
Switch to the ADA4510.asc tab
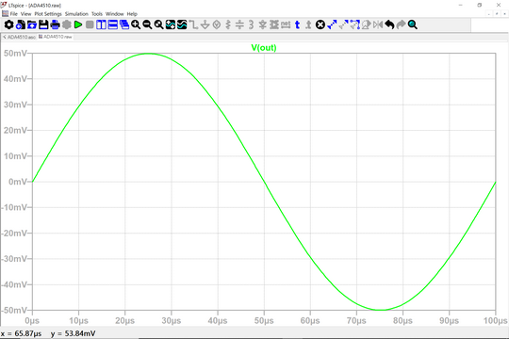tap(19, 37)
